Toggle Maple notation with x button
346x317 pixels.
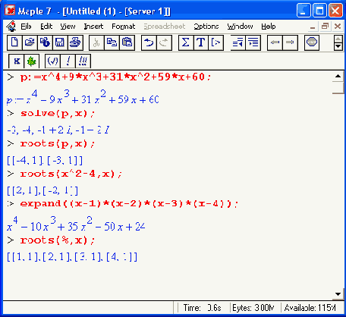(x=17, y=61)
